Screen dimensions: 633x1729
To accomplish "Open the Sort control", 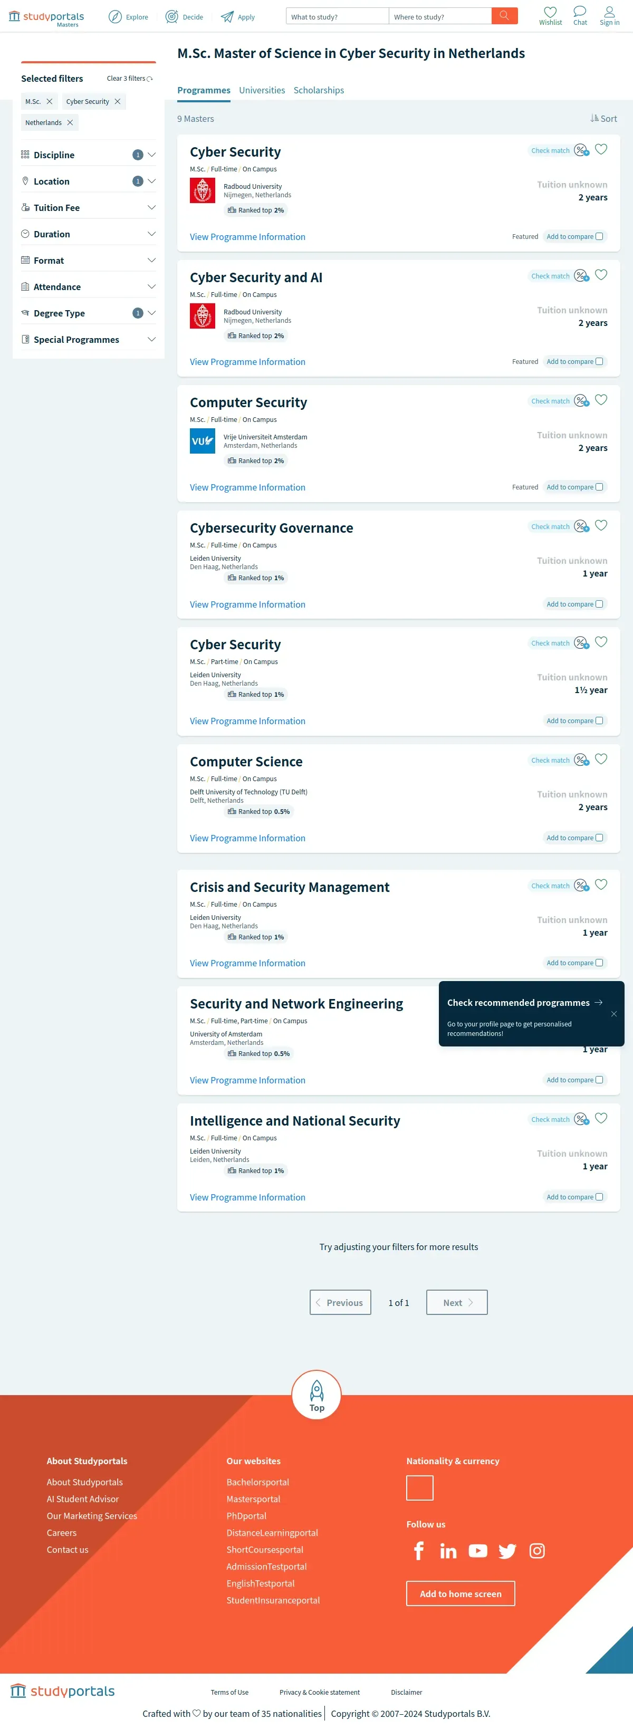I will [603, 118].
